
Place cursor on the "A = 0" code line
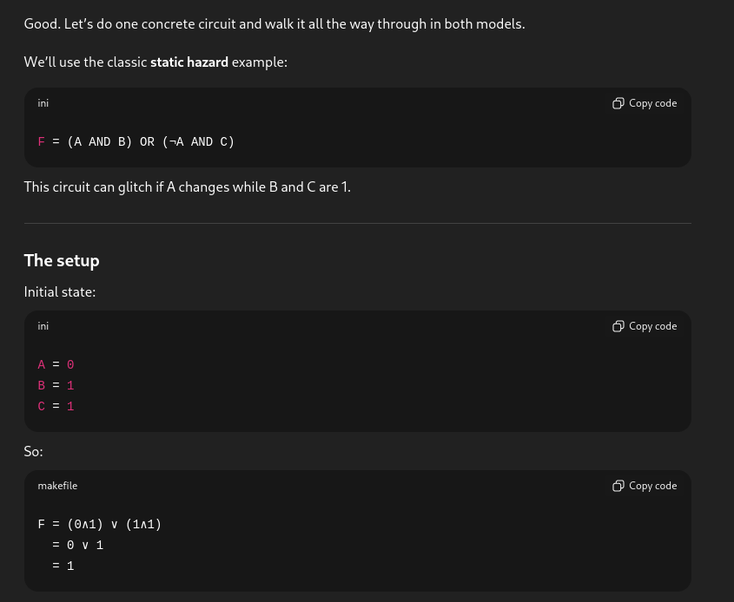pyautogui.click(x=56, y=364)
